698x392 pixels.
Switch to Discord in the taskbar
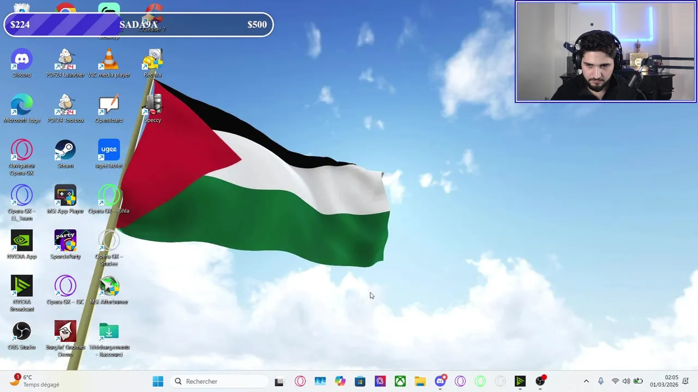pos(440,381)
